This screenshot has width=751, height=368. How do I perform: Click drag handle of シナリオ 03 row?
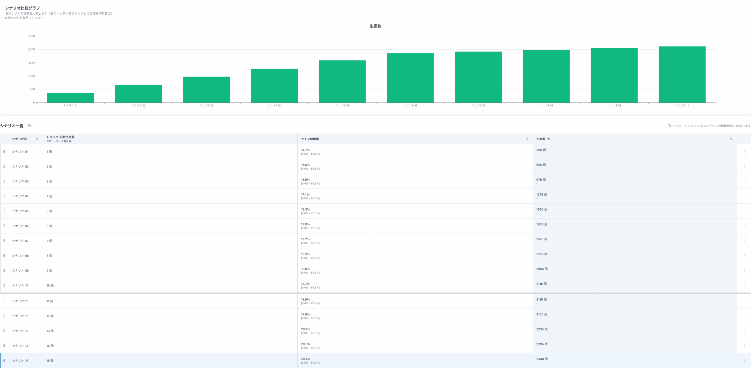[x=4, y=181]
